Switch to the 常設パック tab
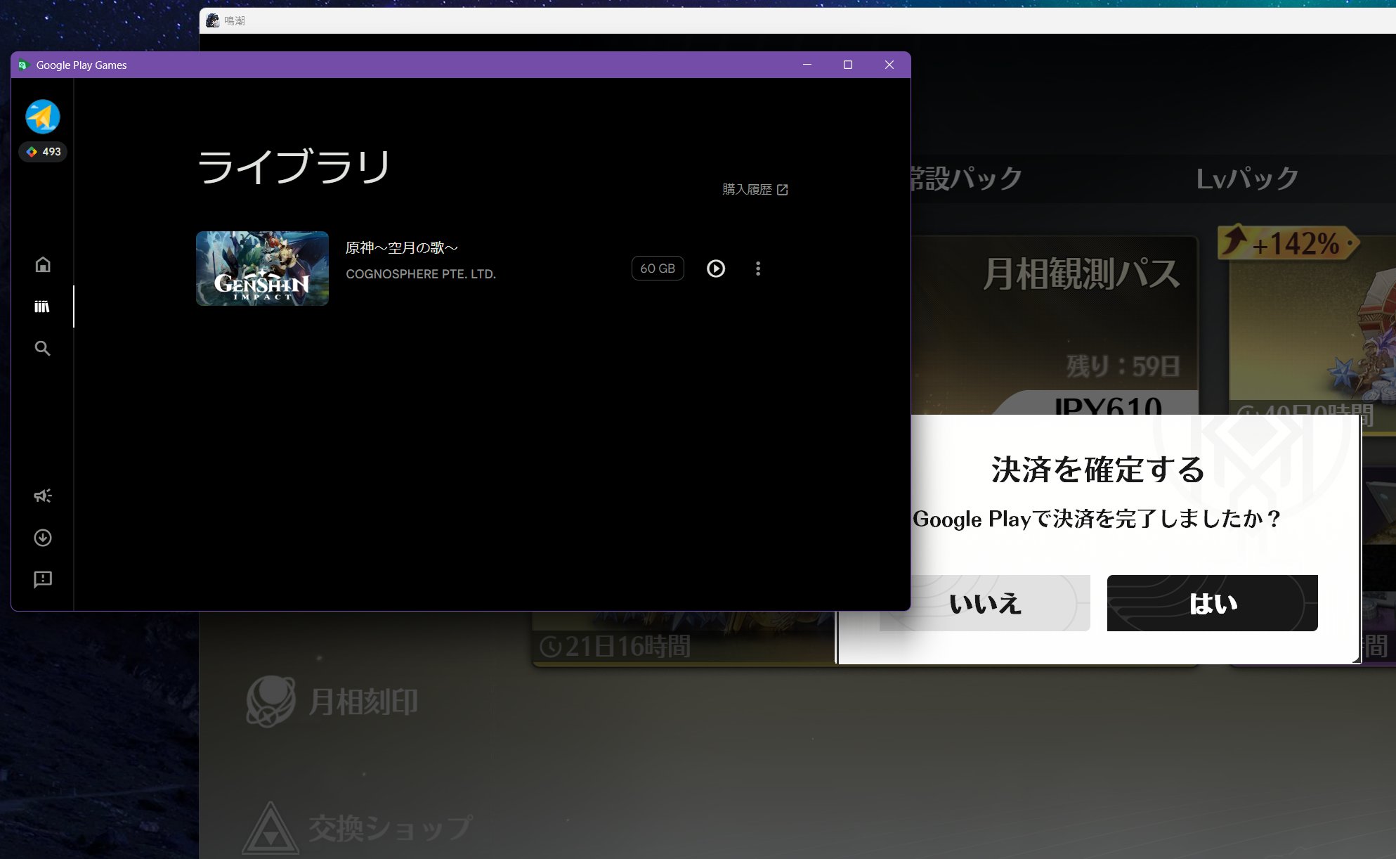Viewport: 1396px width, 859px height. [x=968, y=179]
